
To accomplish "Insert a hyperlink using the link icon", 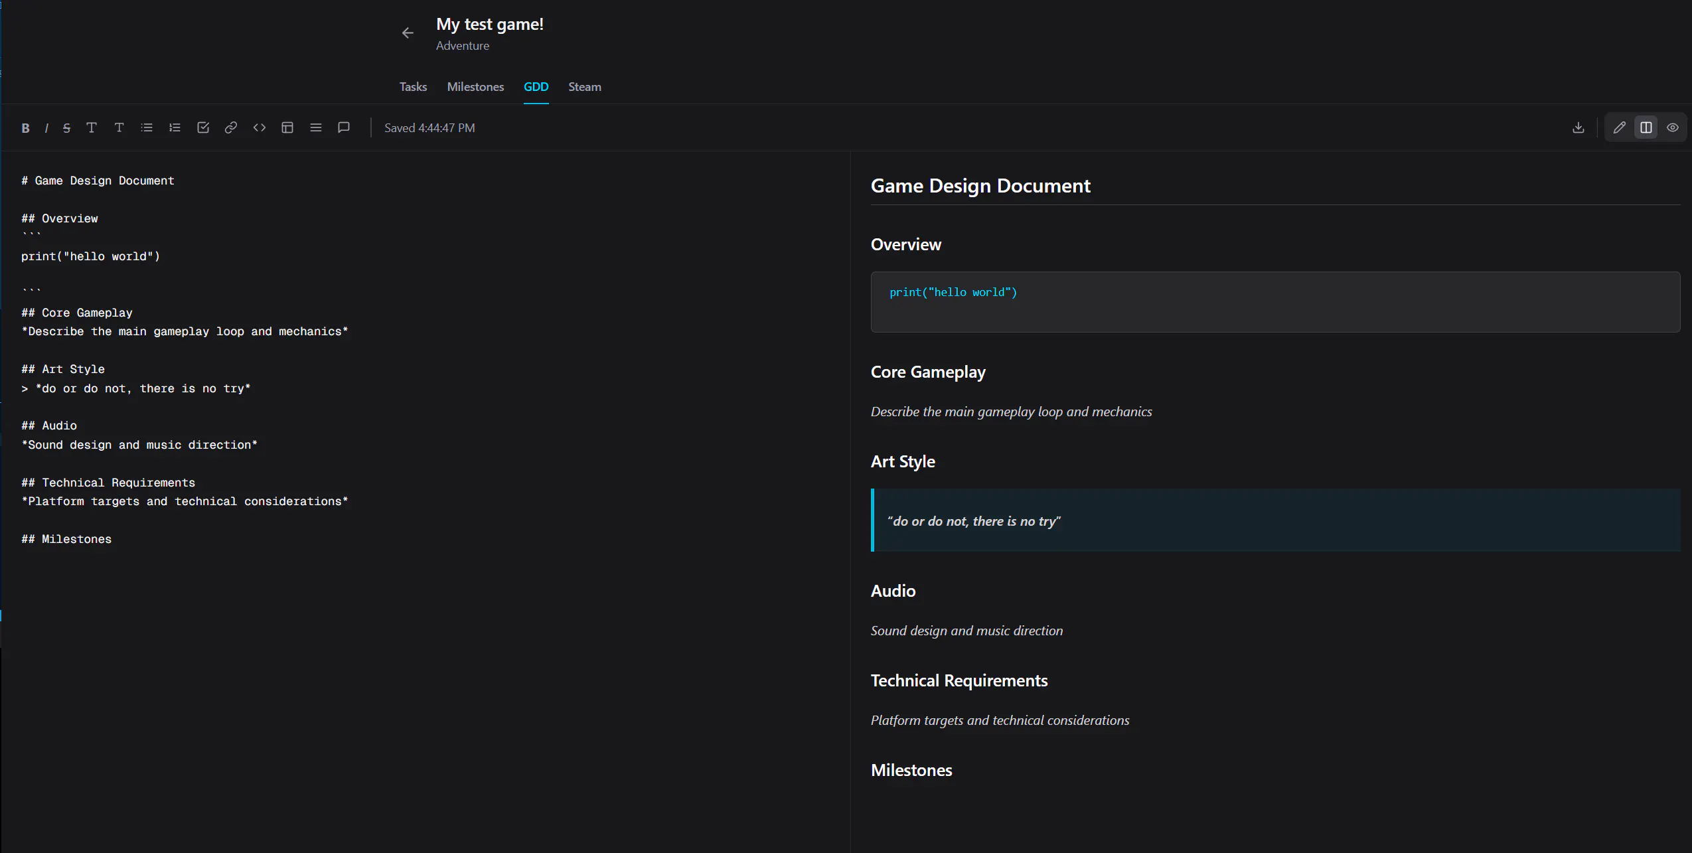I will (231, 127).
